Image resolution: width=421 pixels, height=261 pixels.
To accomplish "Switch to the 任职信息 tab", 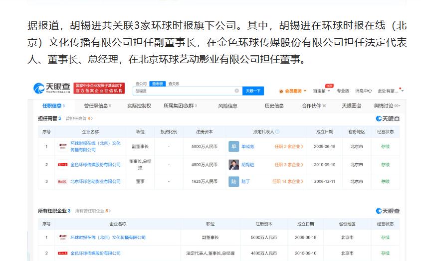I will click(53, 106).
